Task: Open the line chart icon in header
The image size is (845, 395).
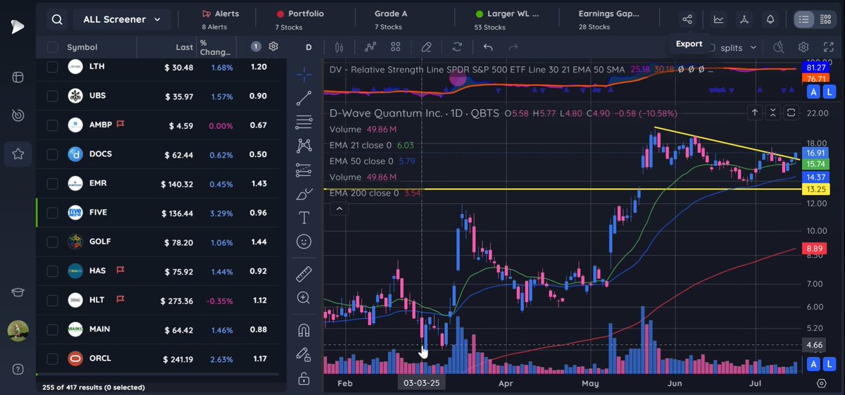Action: (718, 20)
